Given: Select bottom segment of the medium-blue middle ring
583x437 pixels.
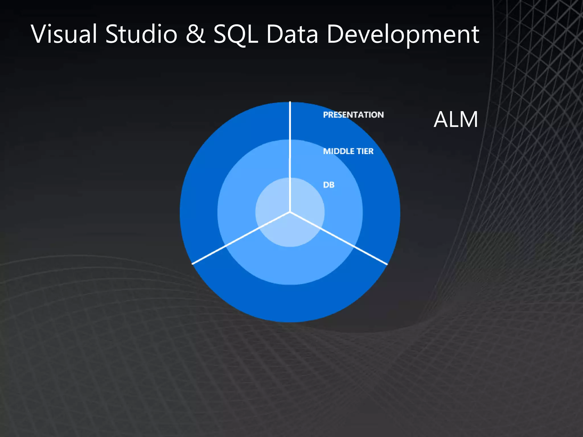Looking at the screenshot, I should [x=290, y=266].
